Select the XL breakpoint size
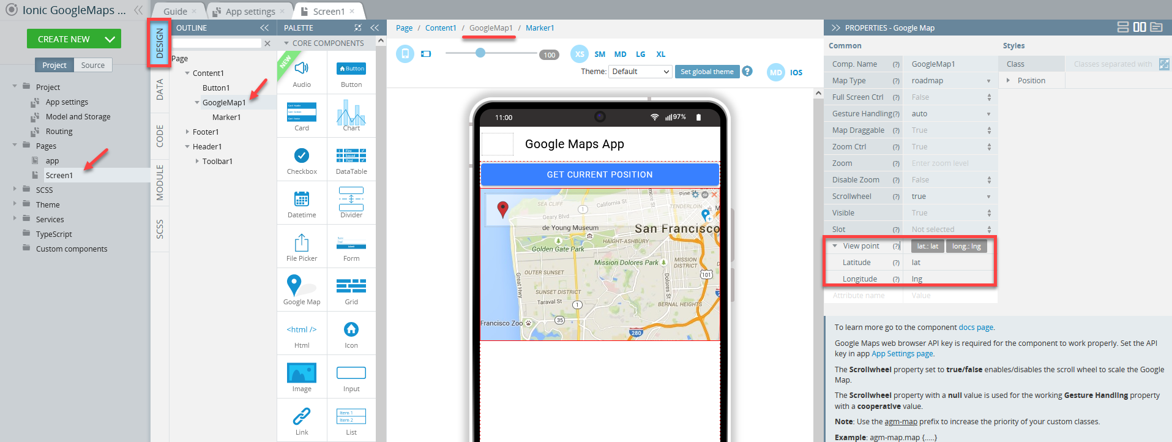Image resolution: width=1172 pixels, height=442 pixels. click(x=661, y=54)
